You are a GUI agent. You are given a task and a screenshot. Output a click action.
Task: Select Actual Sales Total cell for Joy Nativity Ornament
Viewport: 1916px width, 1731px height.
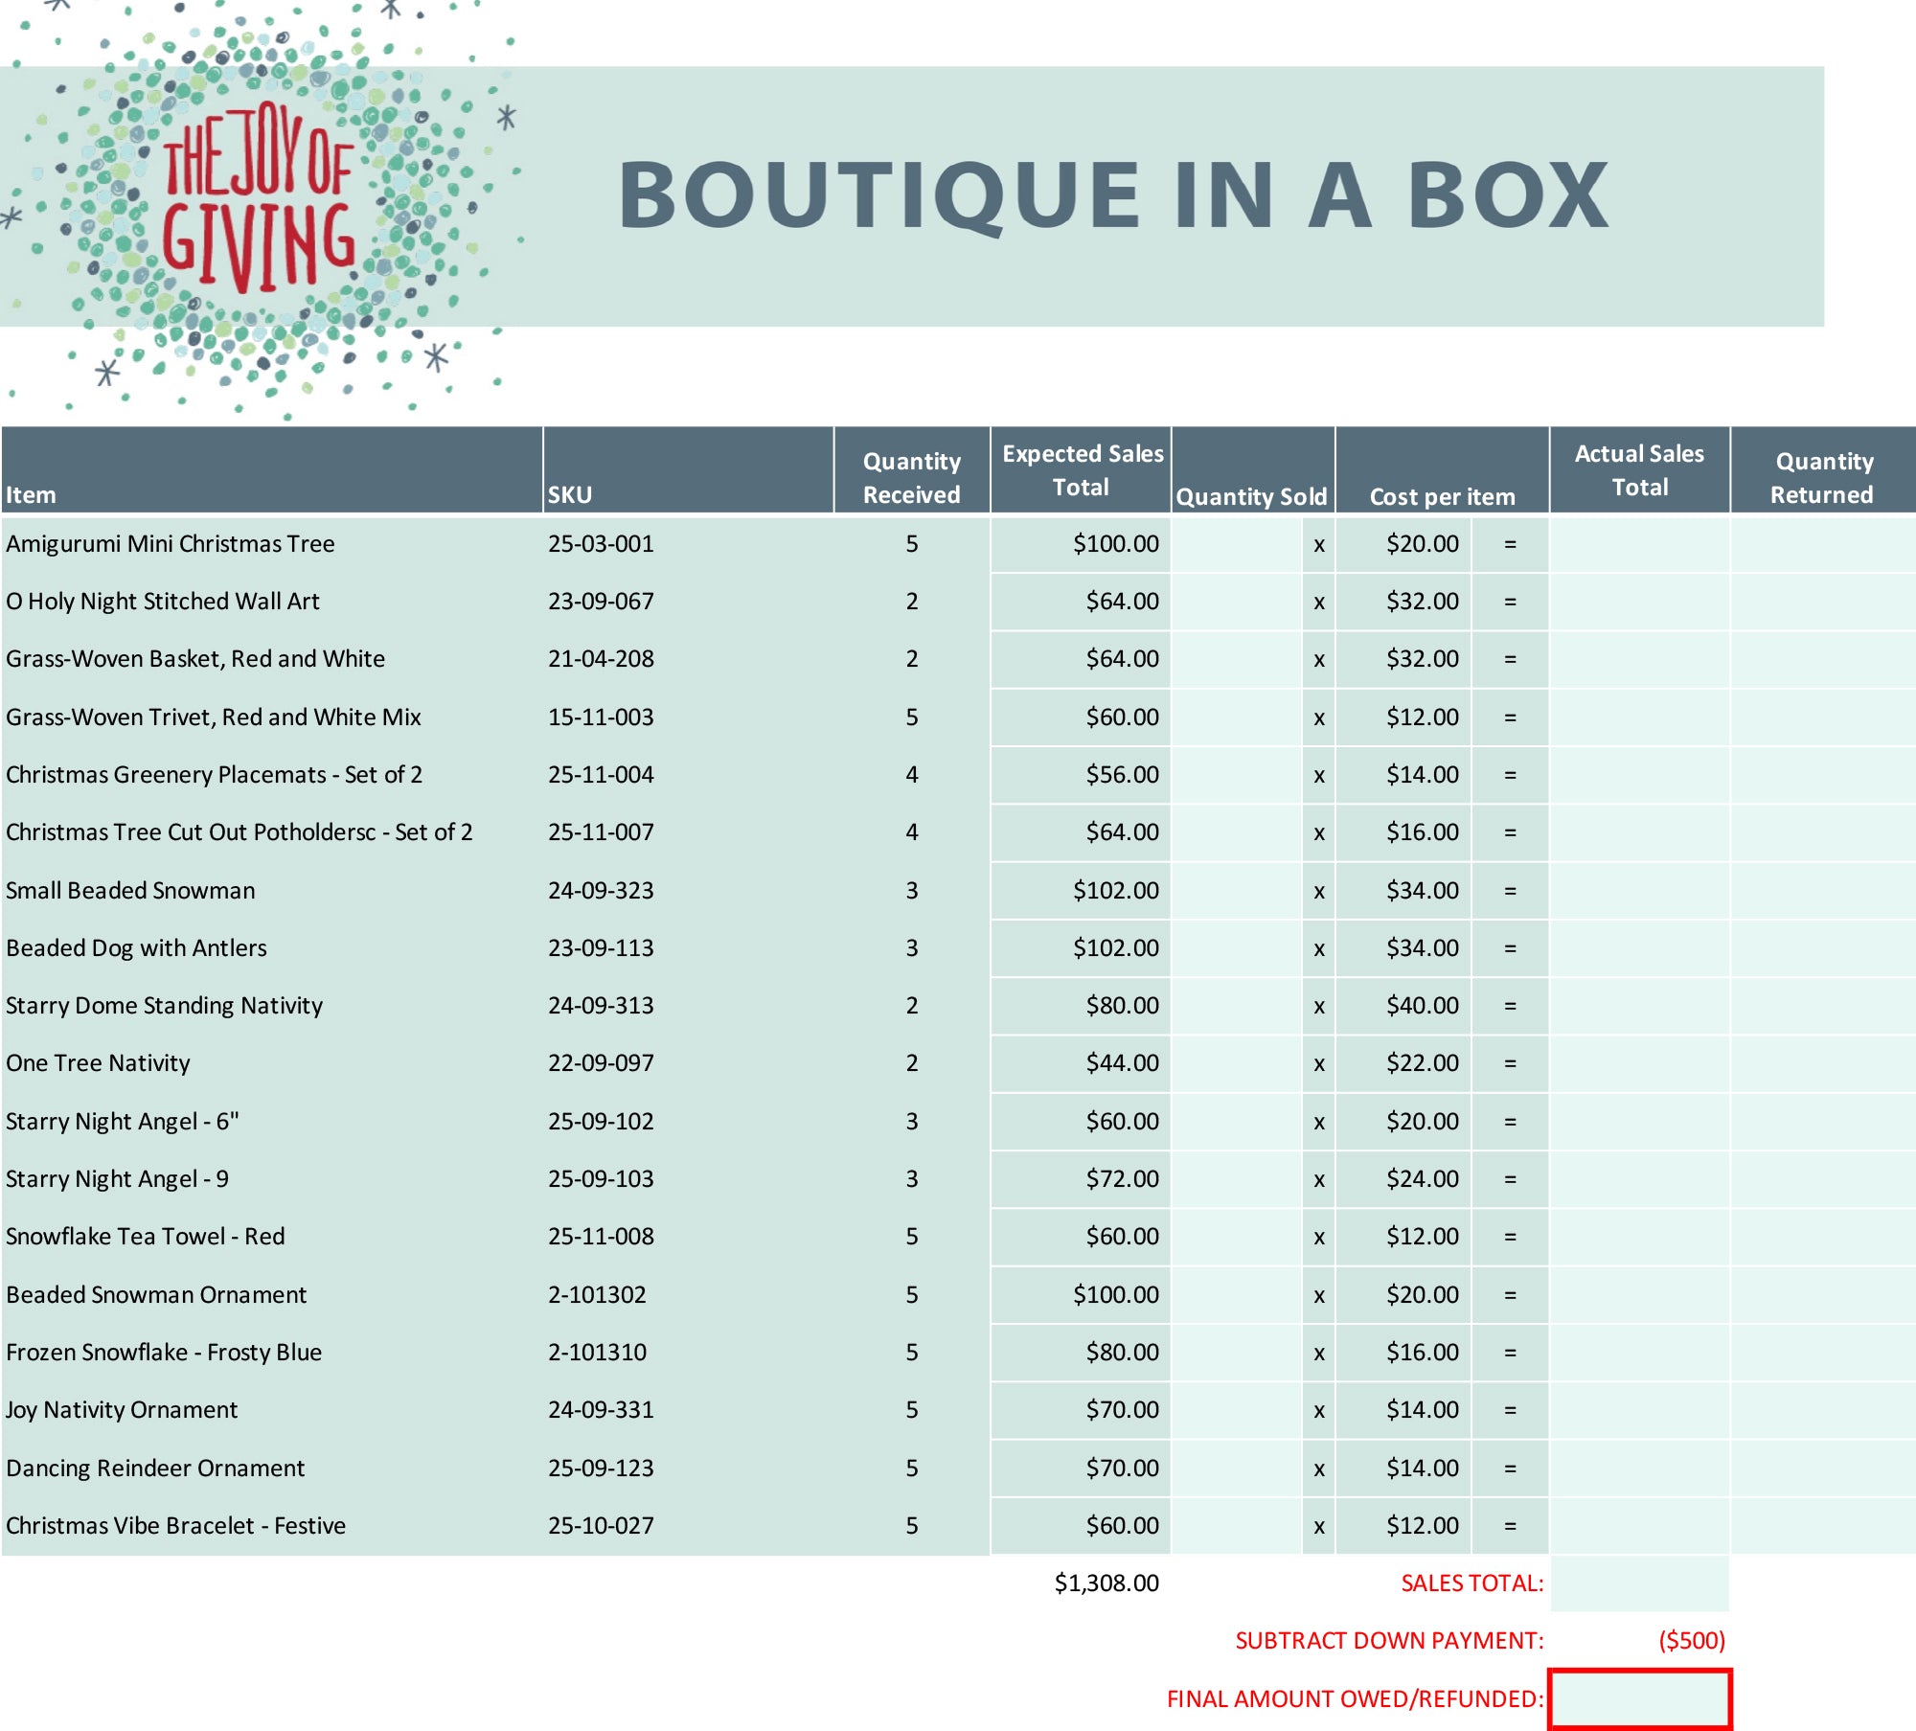(1639, 1410)
